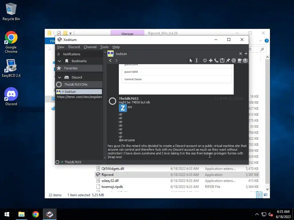Go back with the left arrow

click(x=111, y=60)
